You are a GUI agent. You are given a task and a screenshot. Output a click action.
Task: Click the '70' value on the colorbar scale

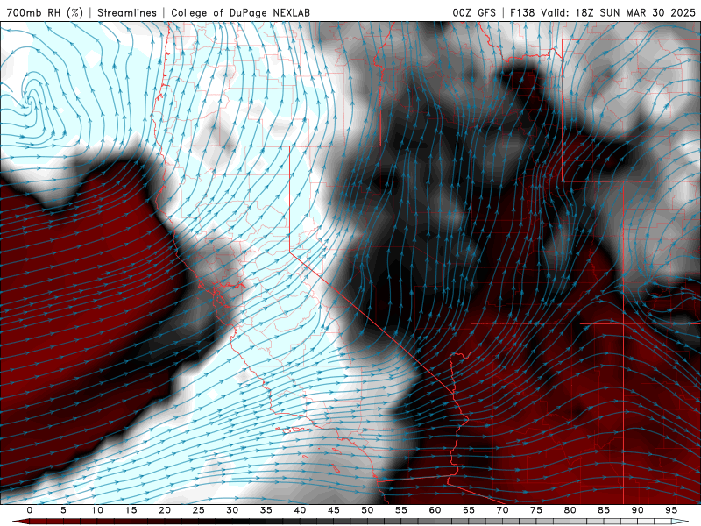[502, 510]
